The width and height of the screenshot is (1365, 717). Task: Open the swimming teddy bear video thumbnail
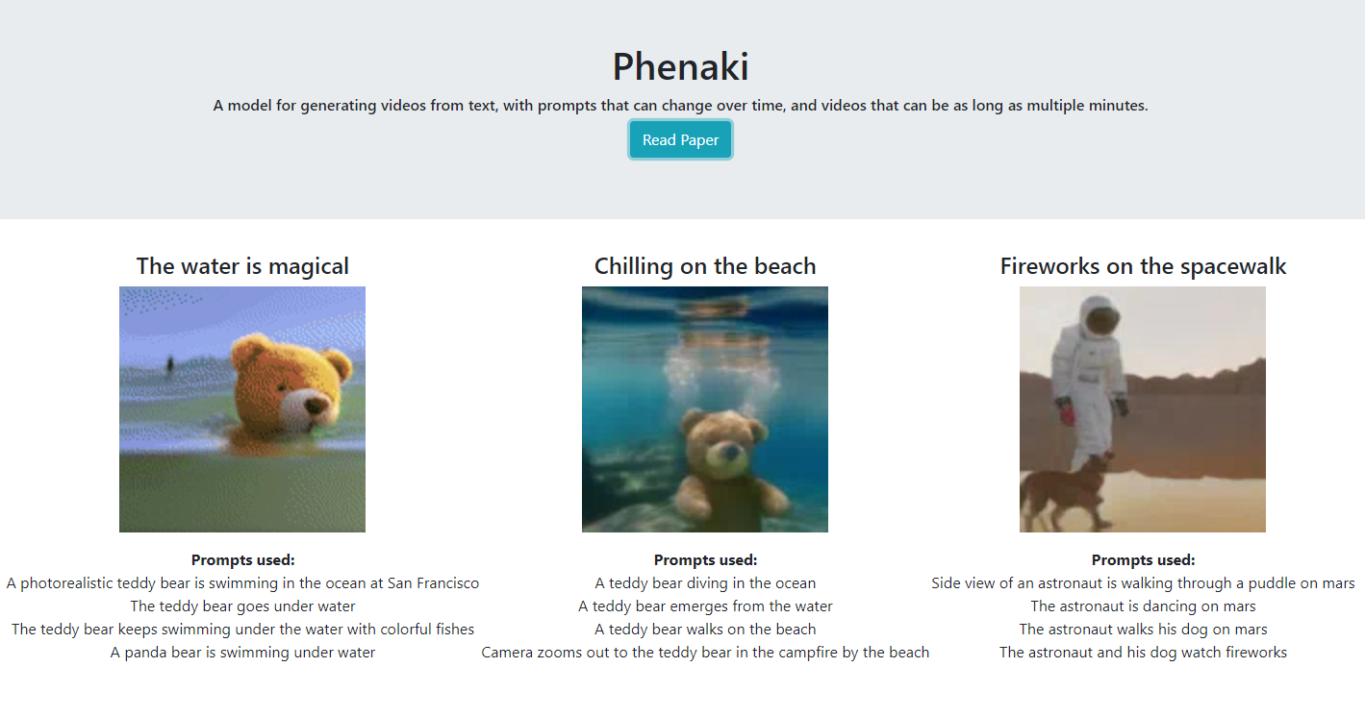pos(242,409)
